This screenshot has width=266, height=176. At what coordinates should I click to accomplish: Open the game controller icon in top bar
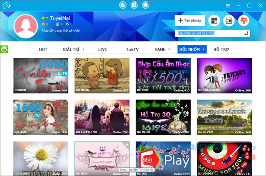coord(134,5)
